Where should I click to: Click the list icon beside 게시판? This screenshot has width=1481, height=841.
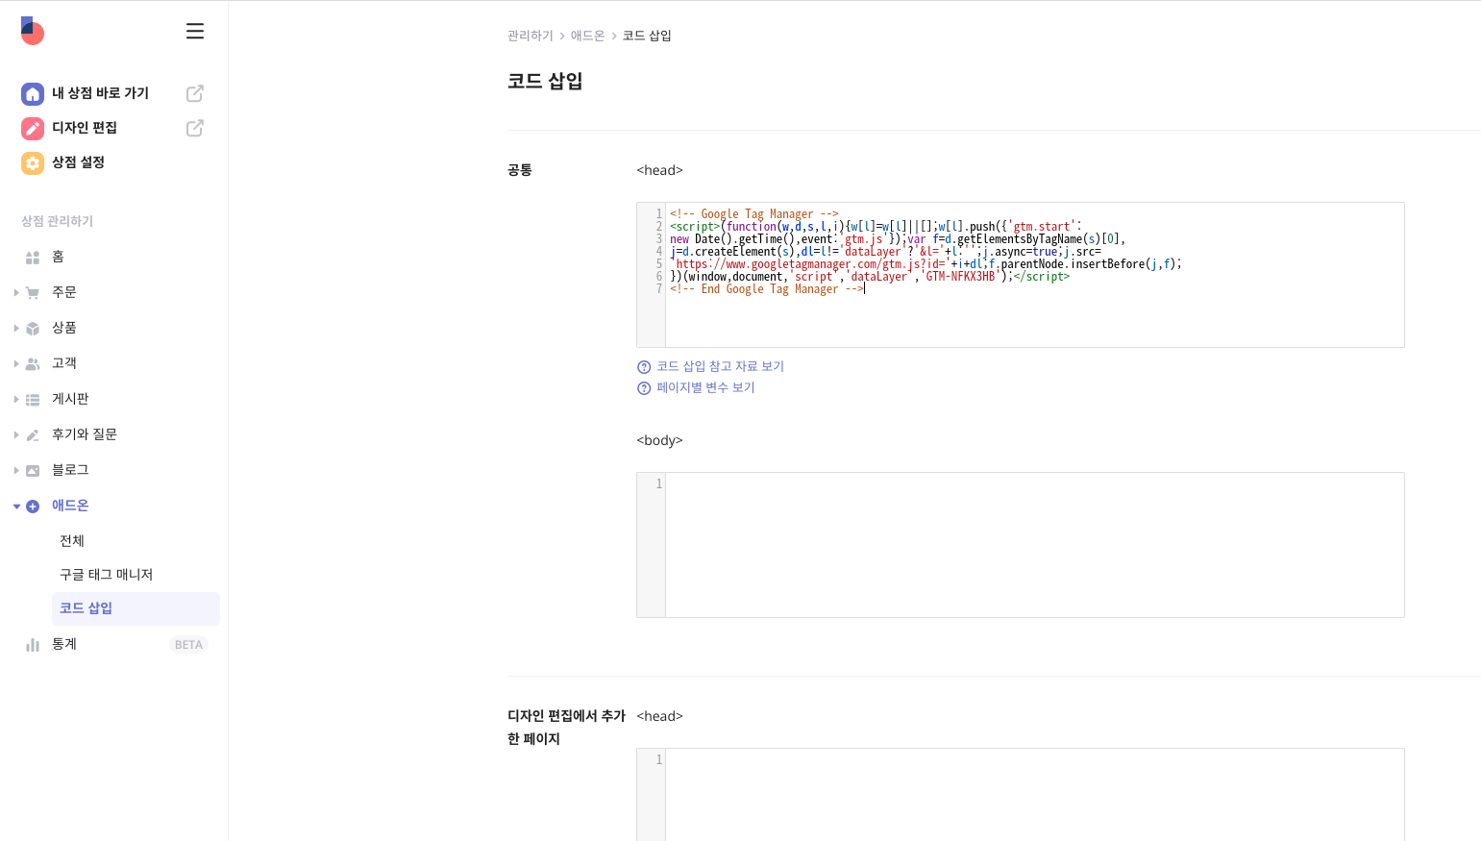[33, 400]
